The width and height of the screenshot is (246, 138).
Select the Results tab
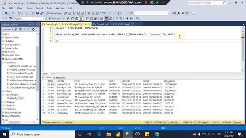(x=47, y=77)
